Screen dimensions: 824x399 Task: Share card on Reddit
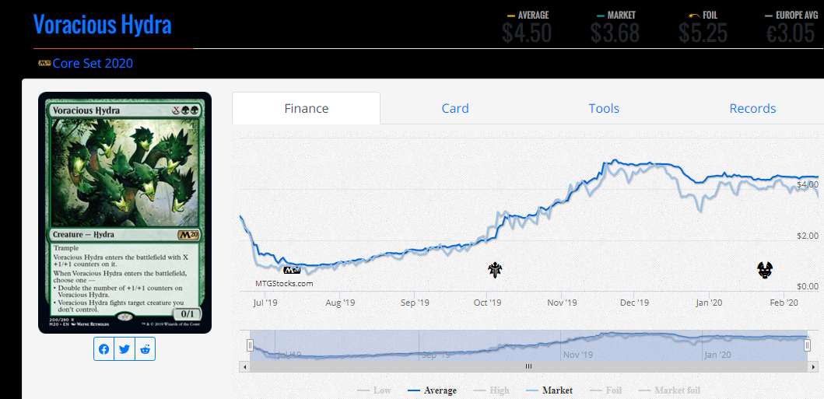(x=145, y=349)
